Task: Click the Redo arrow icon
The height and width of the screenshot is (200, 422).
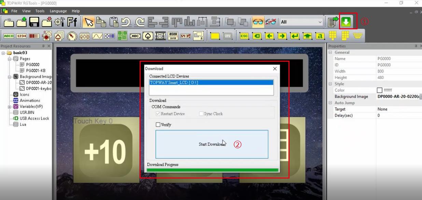Action: click(139, 22)
